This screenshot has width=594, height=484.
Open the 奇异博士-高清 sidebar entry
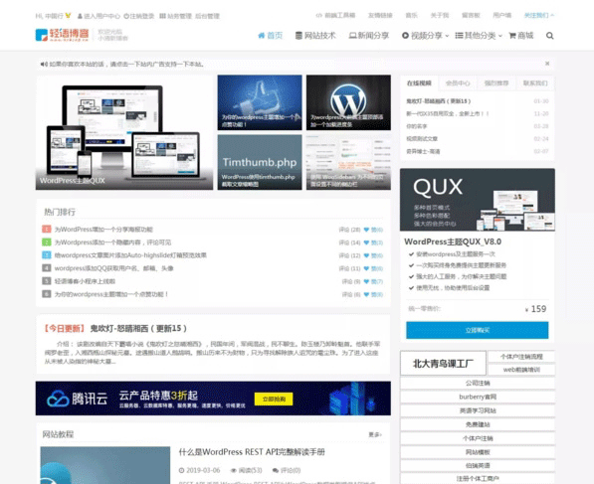point(423,151)
